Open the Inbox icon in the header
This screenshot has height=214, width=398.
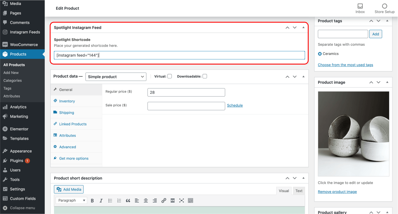click(360, 8)
